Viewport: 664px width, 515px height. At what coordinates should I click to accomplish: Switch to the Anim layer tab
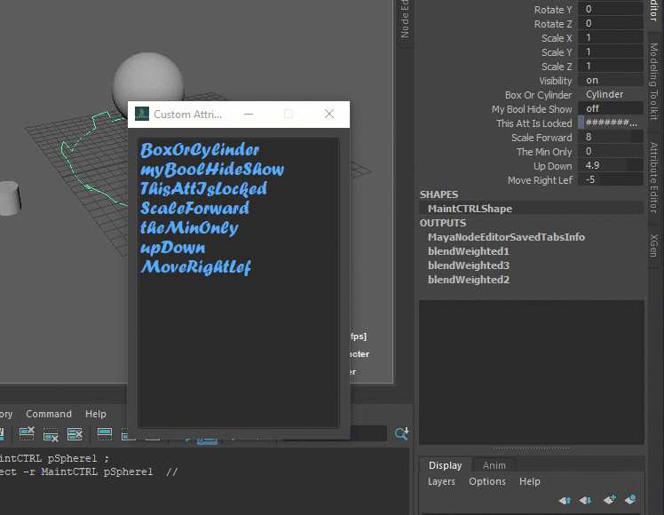click(x=494, y=465)
